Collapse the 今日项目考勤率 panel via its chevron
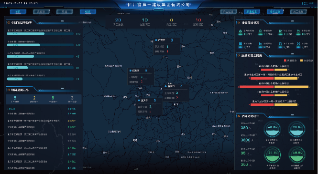 (x=9, y=22)
